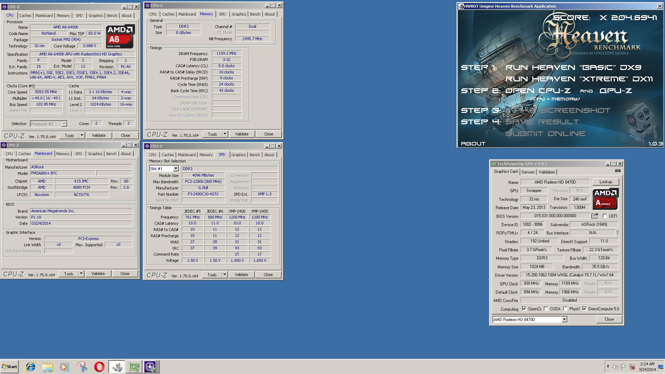Toggle the CUDA checkbox
665x374 pixels.
[x=546, y=309]
